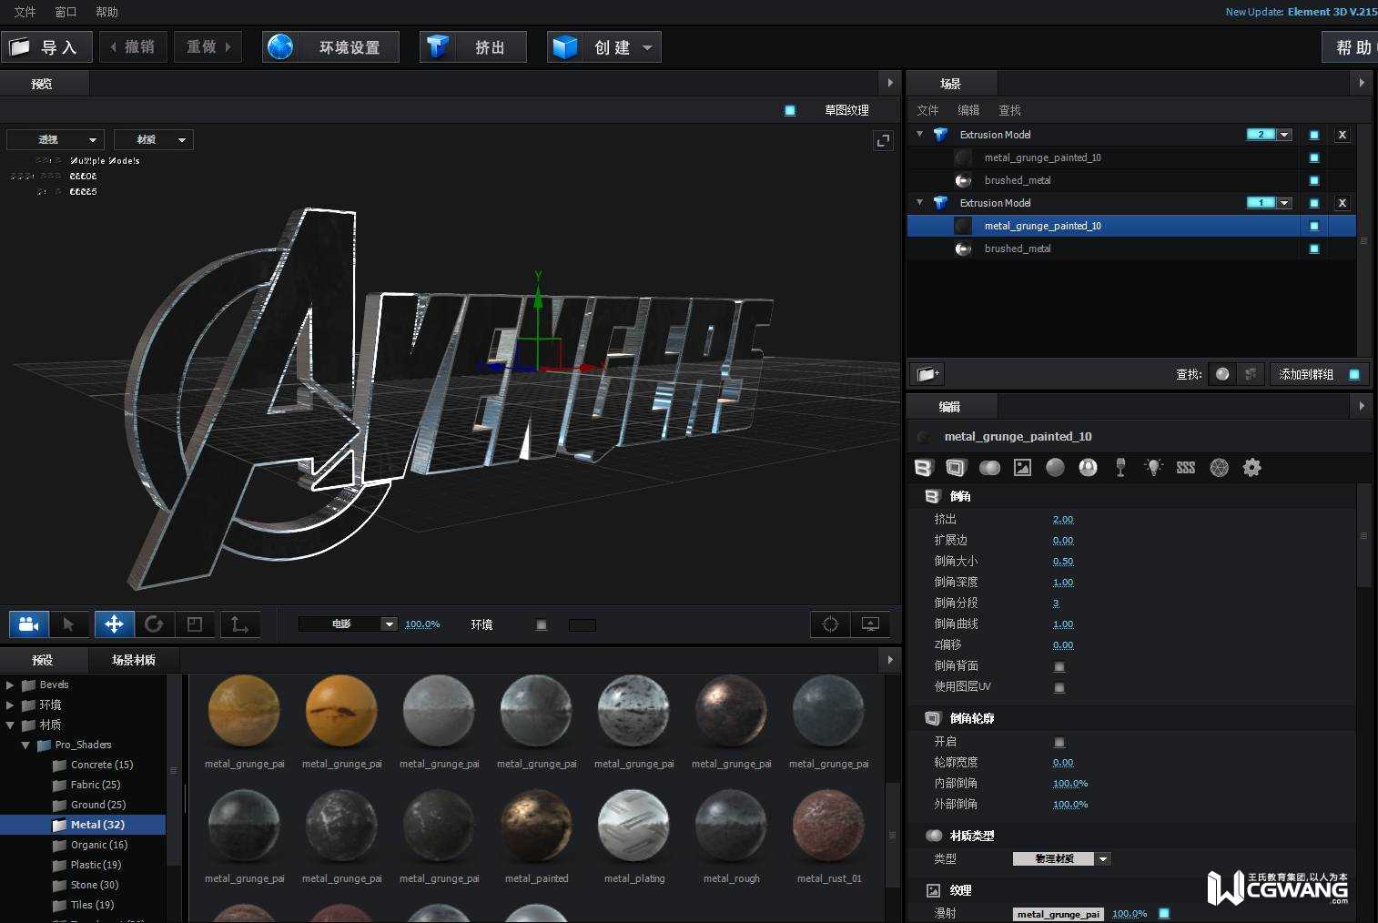Click the wine glass refraction icon
1378x923 pixels.
click(x=1120, y=468)
